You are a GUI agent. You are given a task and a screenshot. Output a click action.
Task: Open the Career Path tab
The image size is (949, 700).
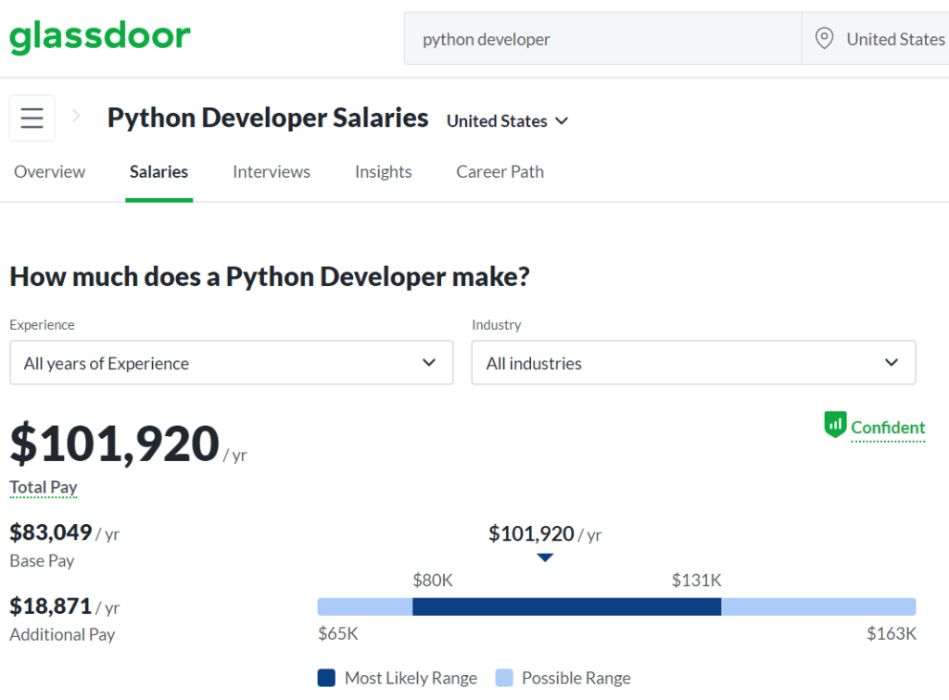coord(500,172)
